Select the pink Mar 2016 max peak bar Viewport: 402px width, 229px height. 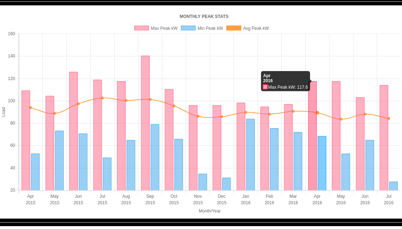[x=288, y=147]
